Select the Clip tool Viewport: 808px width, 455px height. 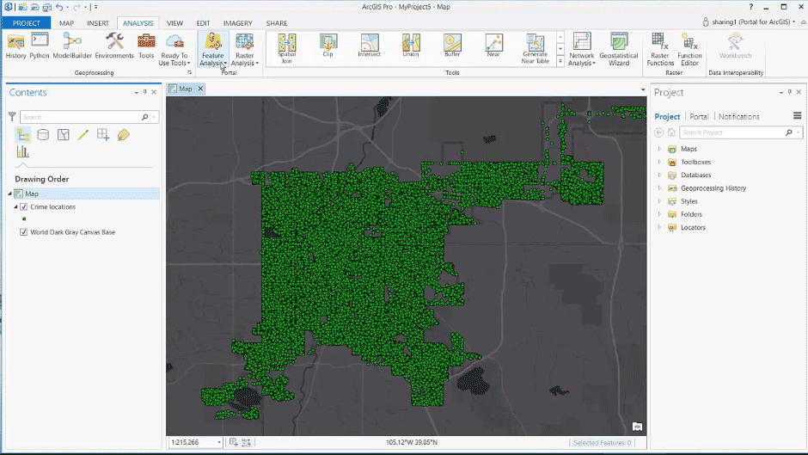point(327,46)
